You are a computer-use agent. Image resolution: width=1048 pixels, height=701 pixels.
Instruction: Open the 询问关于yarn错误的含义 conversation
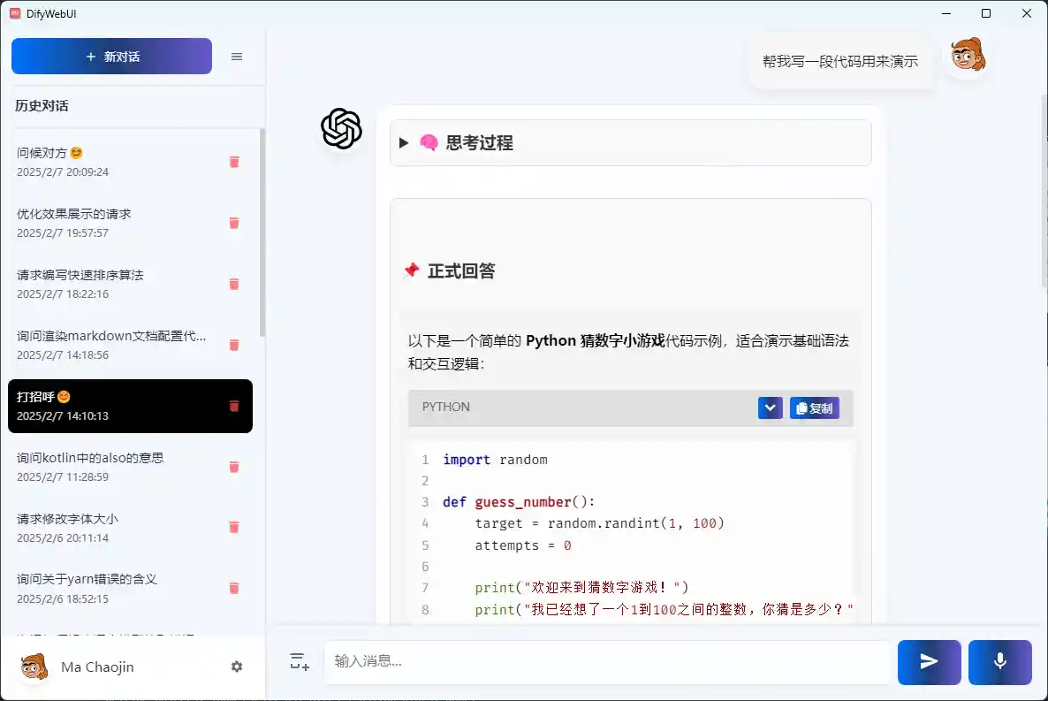click(130, 588)
